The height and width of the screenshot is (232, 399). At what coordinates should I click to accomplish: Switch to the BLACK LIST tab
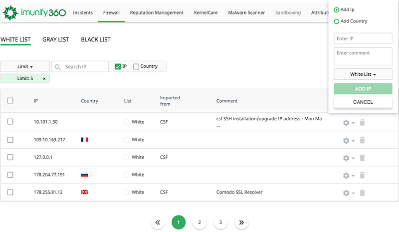(96, 39)
